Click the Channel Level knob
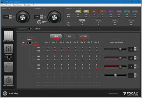The width and height of the screenshot is (142, 98). [x=54, y=17]
